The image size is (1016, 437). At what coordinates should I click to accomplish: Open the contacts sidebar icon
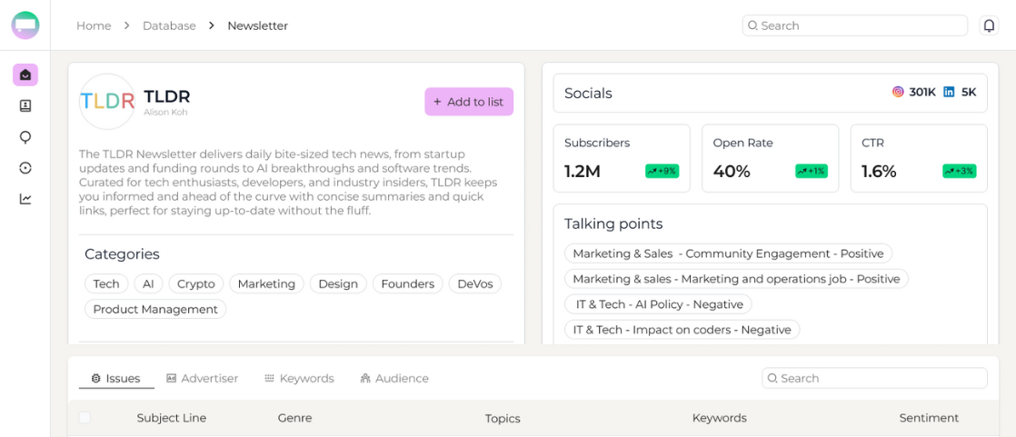pos(25,105)
